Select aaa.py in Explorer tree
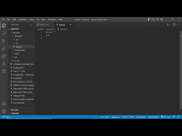This screenshot has width=182, height=136. (21, 47)
